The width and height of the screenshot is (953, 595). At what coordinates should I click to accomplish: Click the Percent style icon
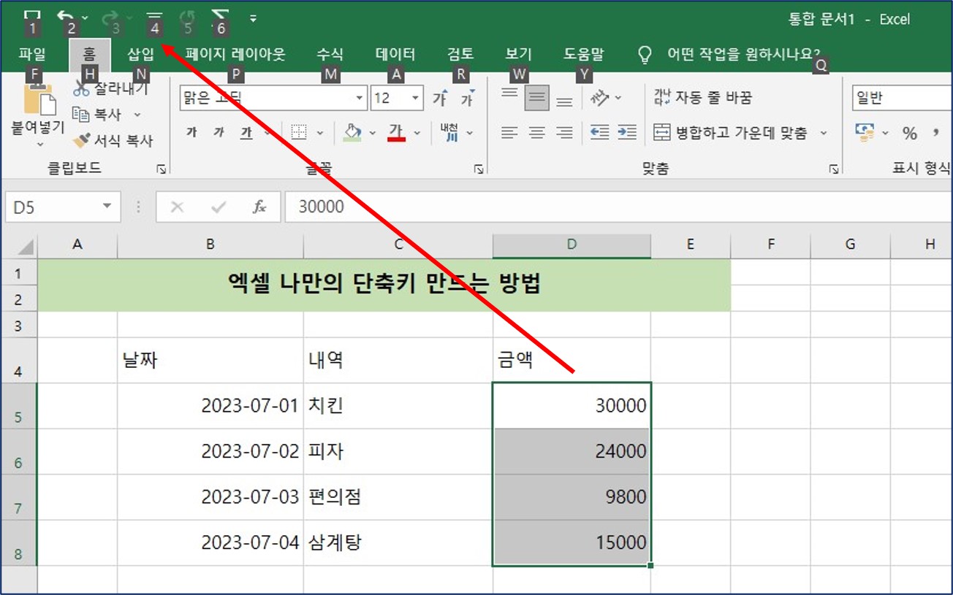click(x=910, y=132)
